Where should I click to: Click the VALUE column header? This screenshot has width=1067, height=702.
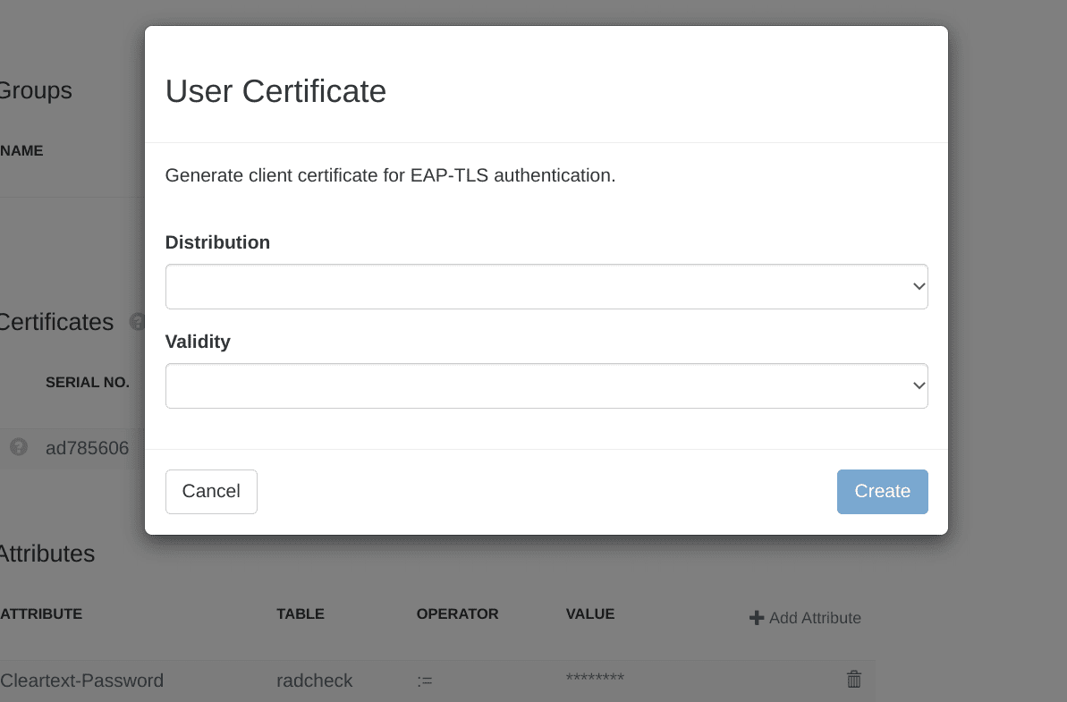pos(590,613)
